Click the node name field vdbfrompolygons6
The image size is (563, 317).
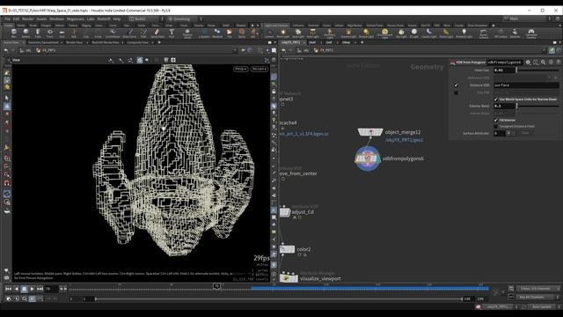point(505,63)
